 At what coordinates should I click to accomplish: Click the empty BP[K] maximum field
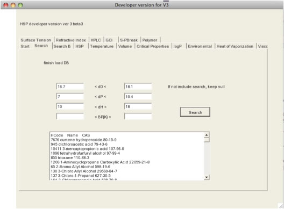138,117
